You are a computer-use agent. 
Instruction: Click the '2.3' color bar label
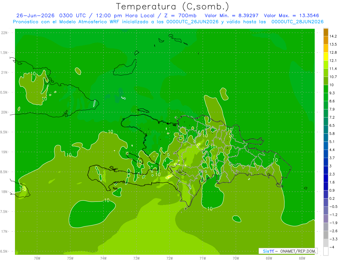[x=332, y=174]
